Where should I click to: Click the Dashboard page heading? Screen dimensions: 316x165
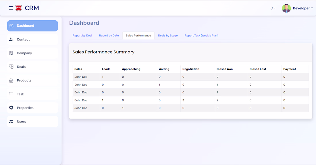tap(84, 23)
